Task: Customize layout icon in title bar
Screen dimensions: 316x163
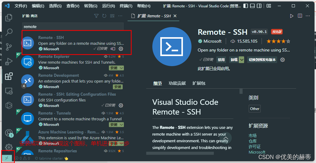Action: coord(269,6)
